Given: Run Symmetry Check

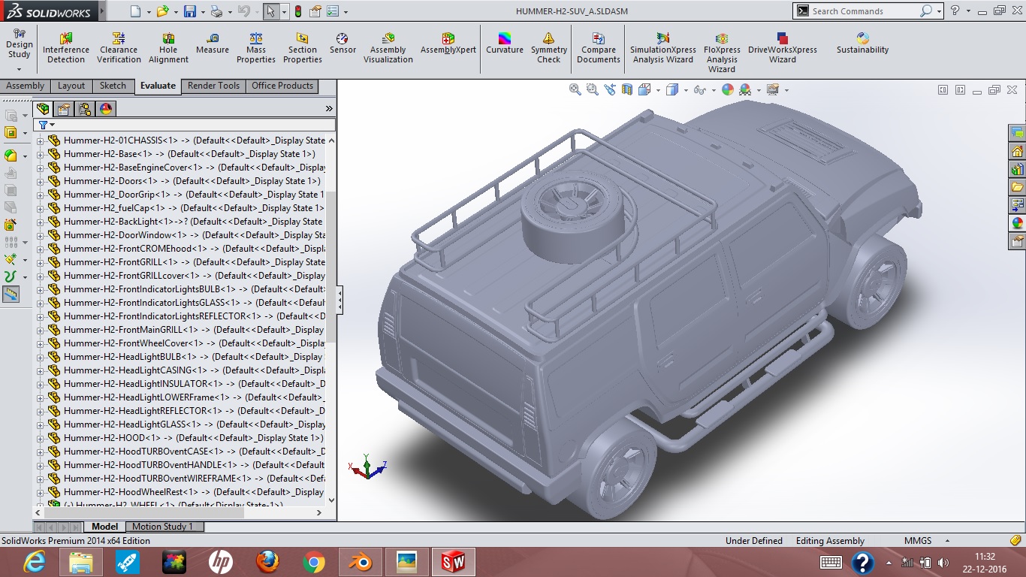Looking at the screenshot, I should point(549,48).
